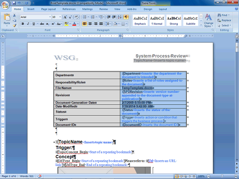The image size is (239, 179).
Task: Click the Redo icon in Quick Access toolbar
Action: pyautogui.click(x=27, y=3)
